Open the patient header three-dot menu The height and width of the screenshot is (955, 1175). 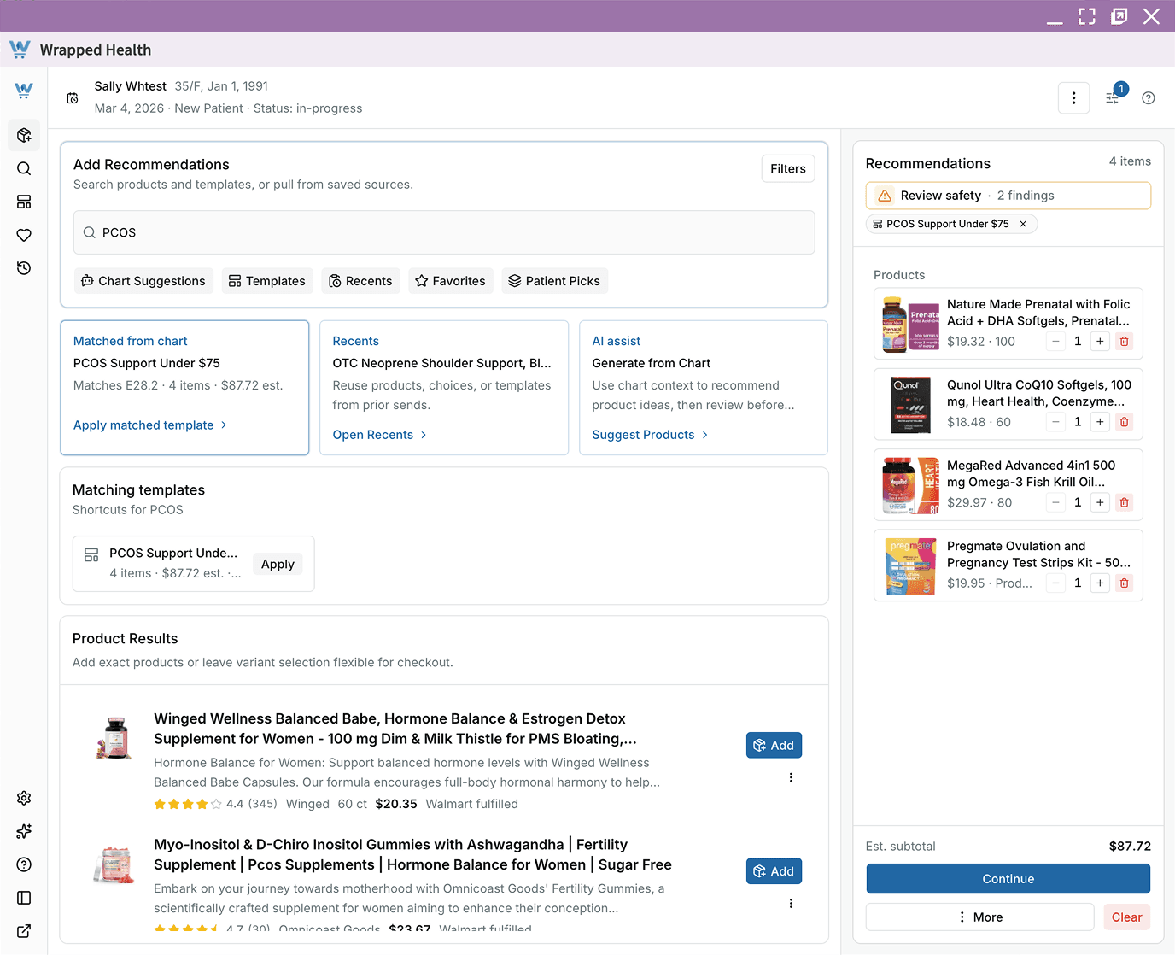[x=1073, y=98]
